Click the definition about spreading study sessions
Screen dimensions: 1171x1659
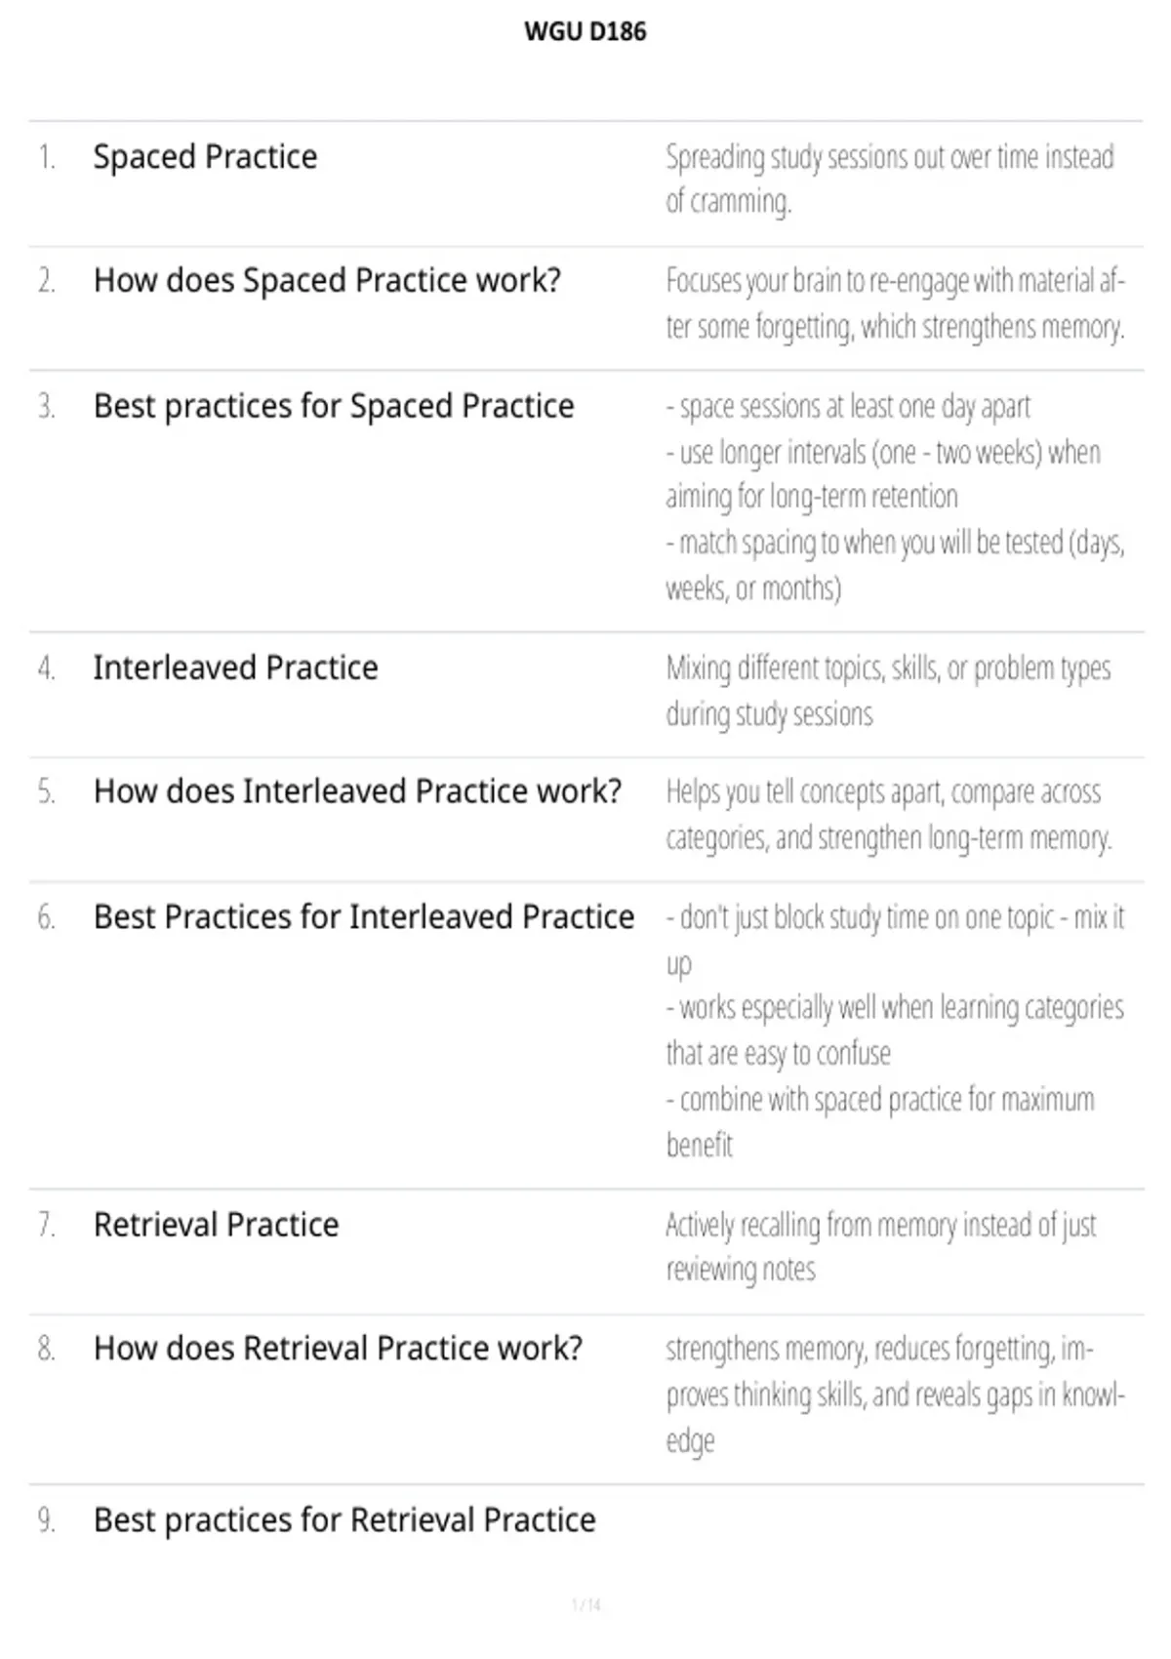[x=890, y=180]
